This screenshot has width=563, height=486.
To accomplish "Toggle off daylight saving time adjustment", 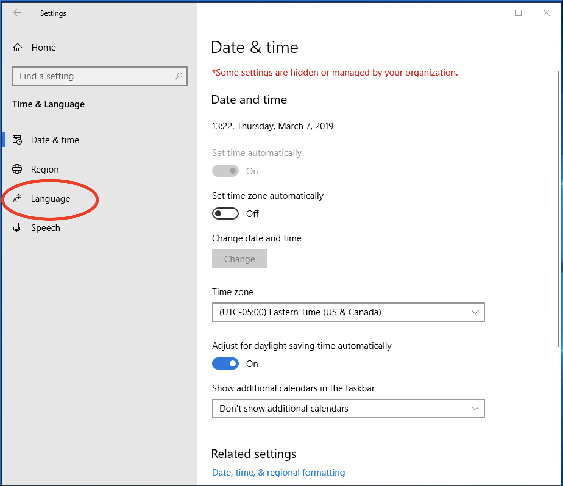I will (x=225, y=363).
